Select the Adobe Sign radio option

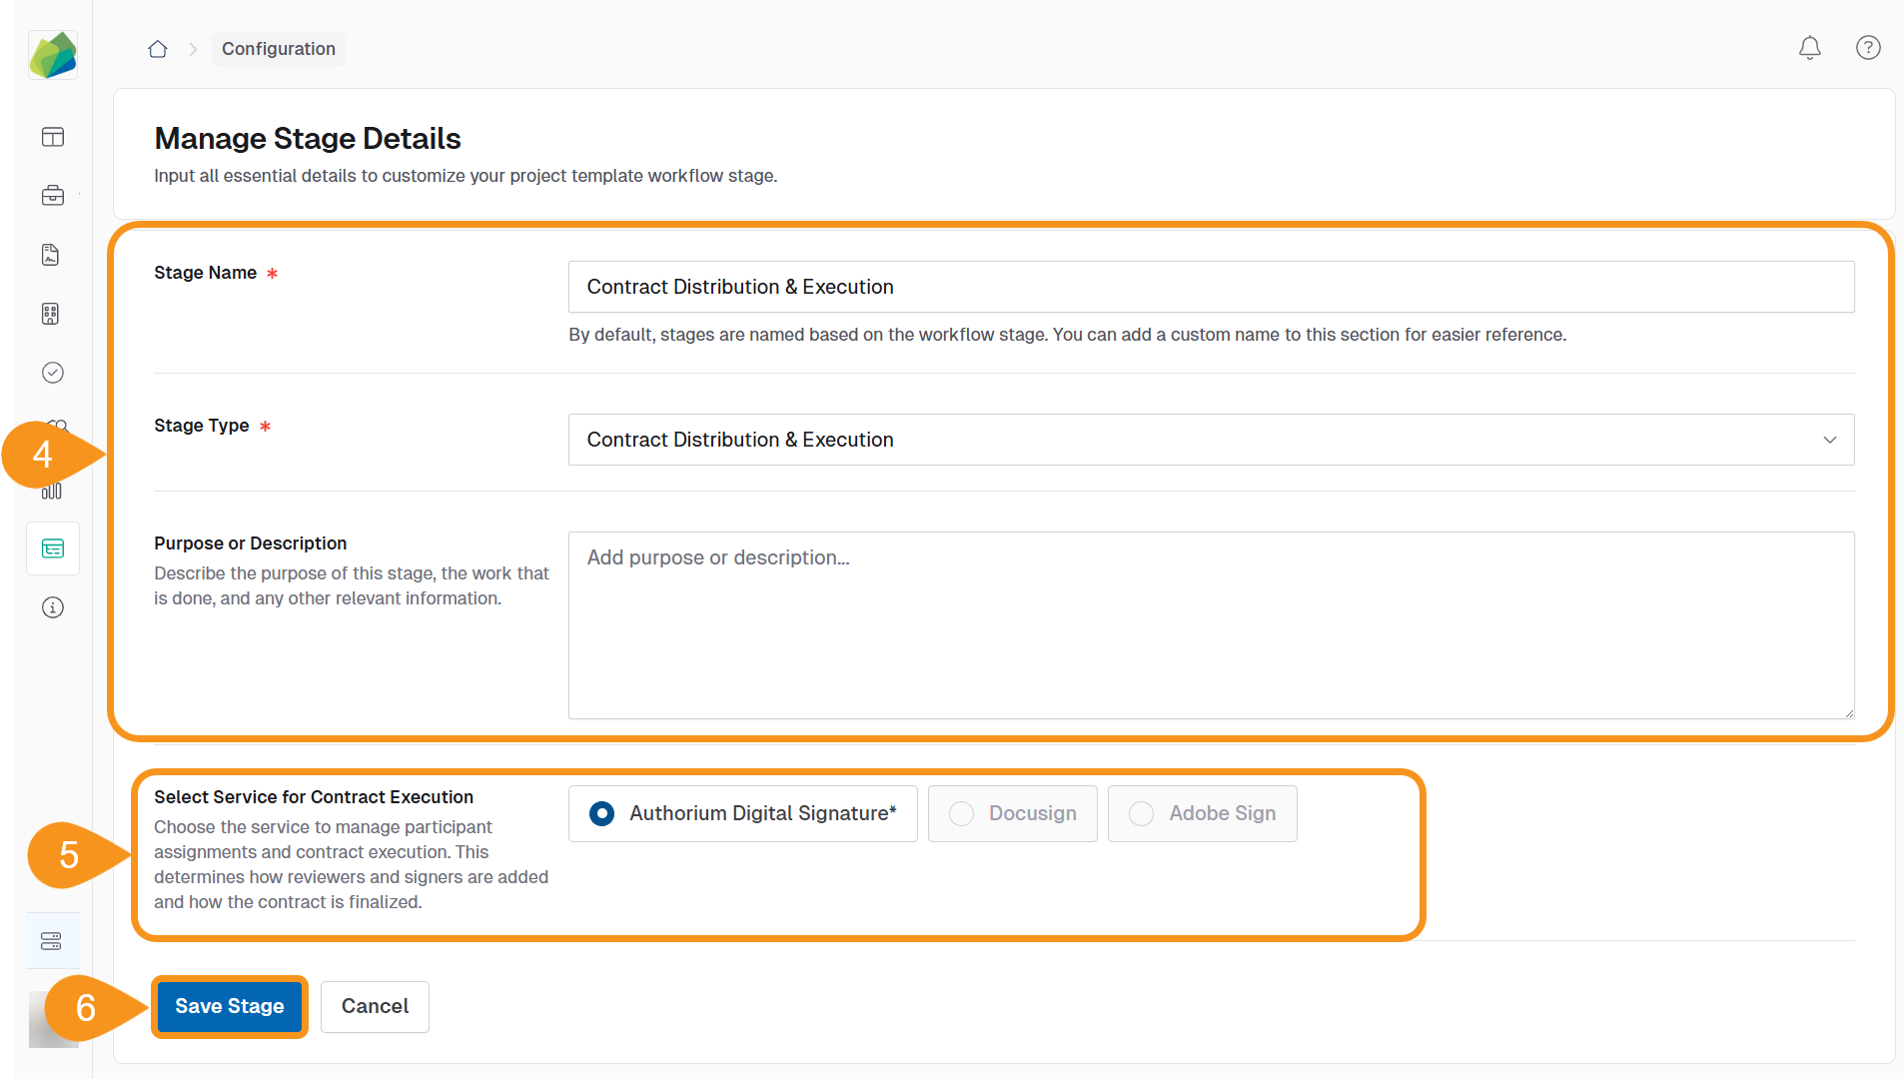(x=1142, y=813)
